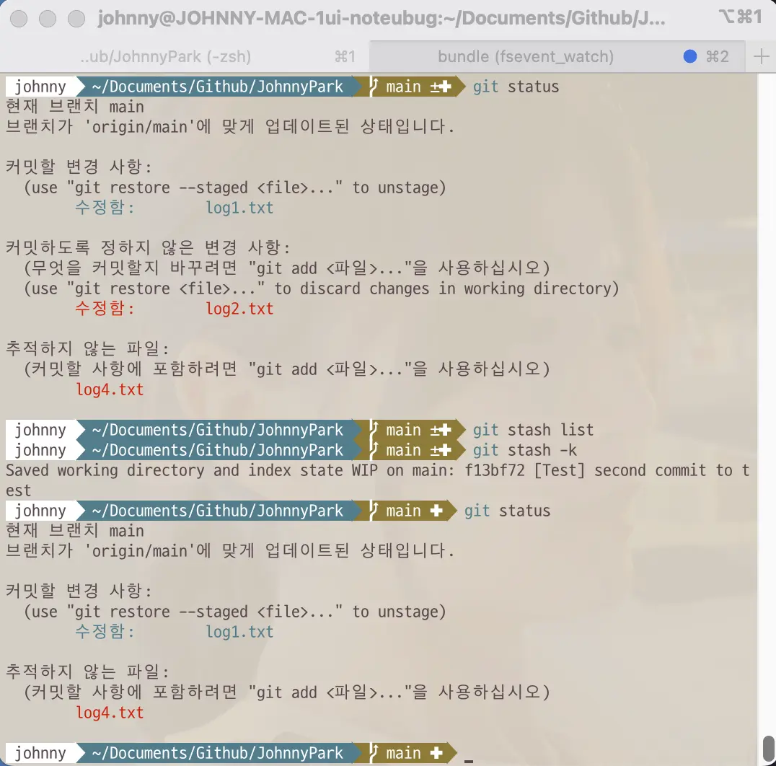Click the blue activity dot on bundle tab

click(690, 56)
